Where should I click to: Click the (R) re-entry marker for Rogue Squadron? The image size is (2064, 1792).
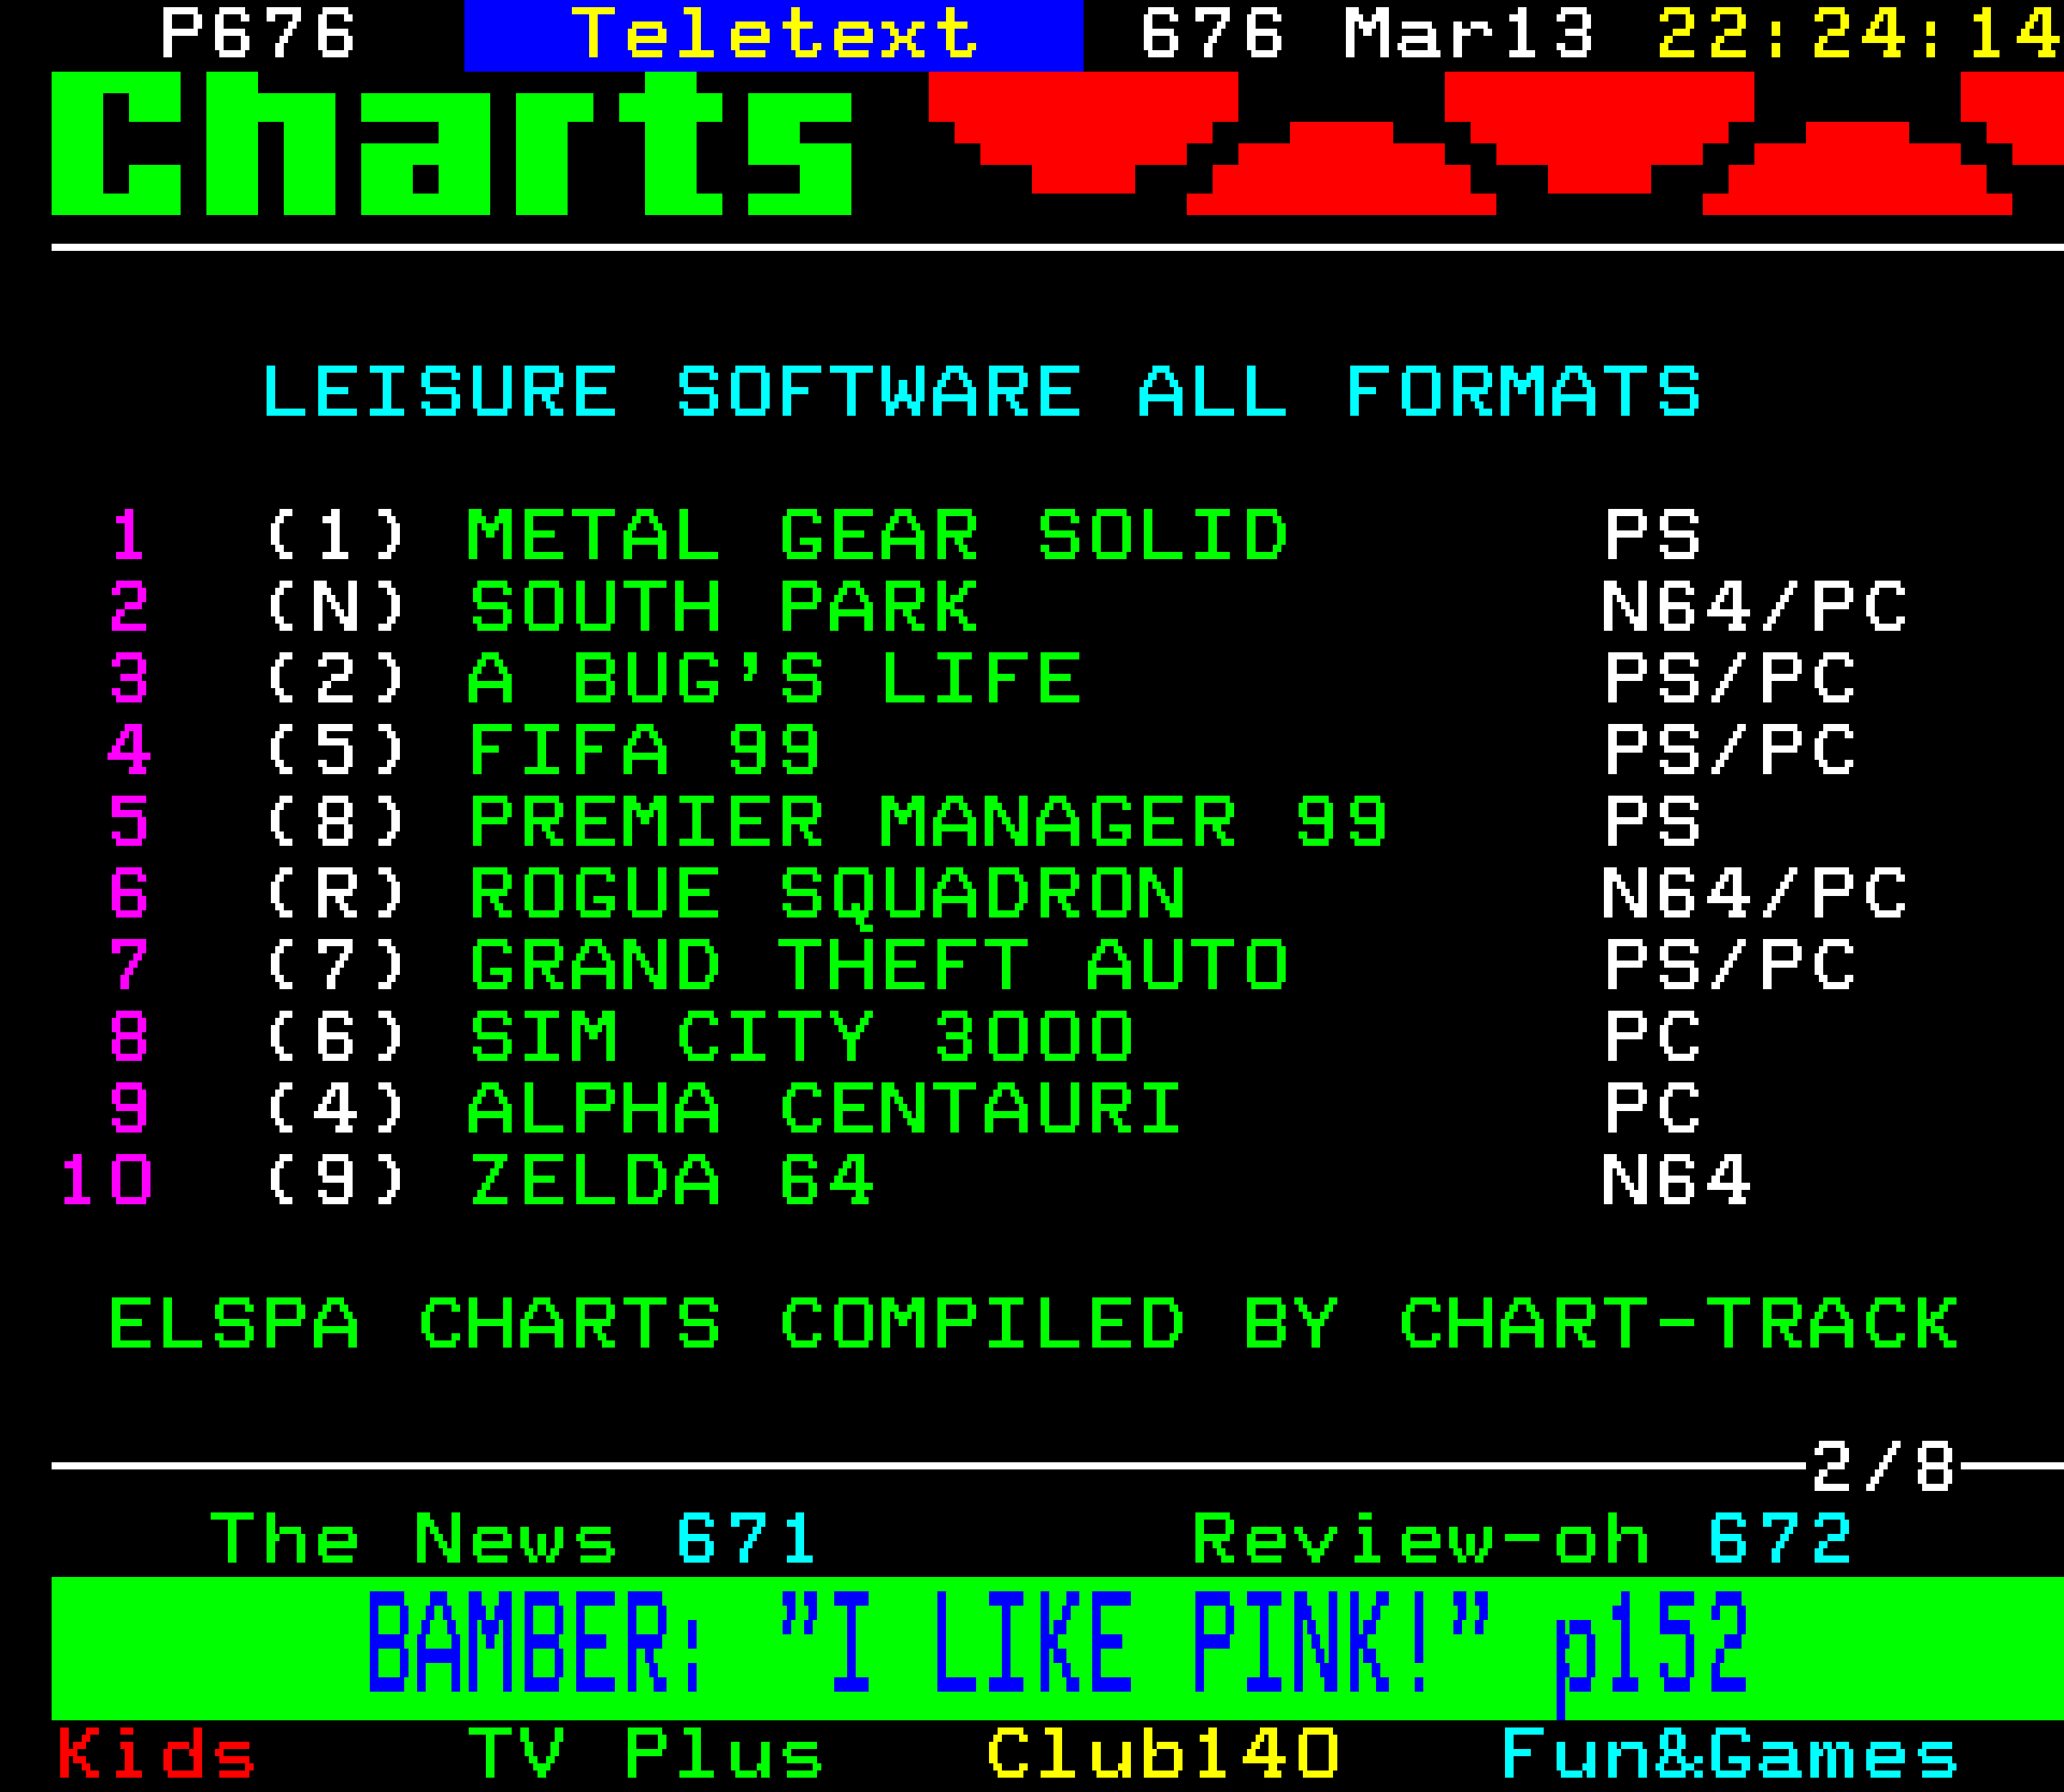[x=336, y=893]
